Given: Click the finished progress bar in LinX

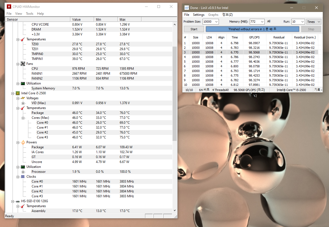Looking at the screenshot, I should tap(252, 29).
